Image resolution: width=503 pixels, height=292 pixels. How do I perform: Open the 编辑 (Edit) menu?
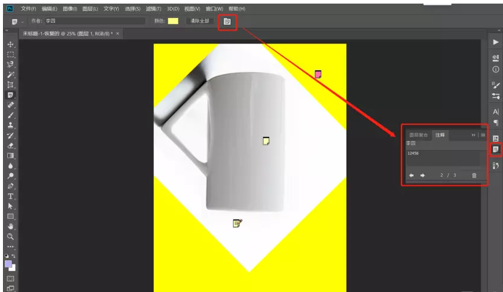click(x=50, y=9)
